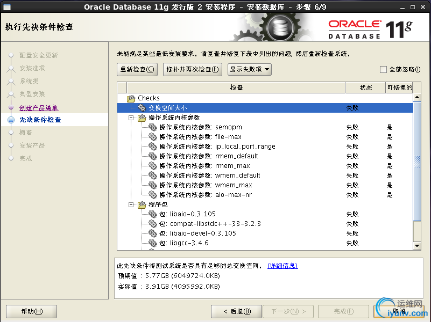Select the 配置安全更新 step
431x322 pixels.
[39, 55]
